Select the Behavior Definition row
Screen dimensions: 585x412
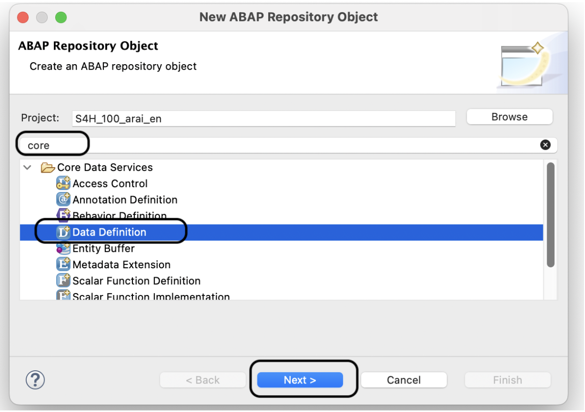pyautogui.click(x=281, y=216)
